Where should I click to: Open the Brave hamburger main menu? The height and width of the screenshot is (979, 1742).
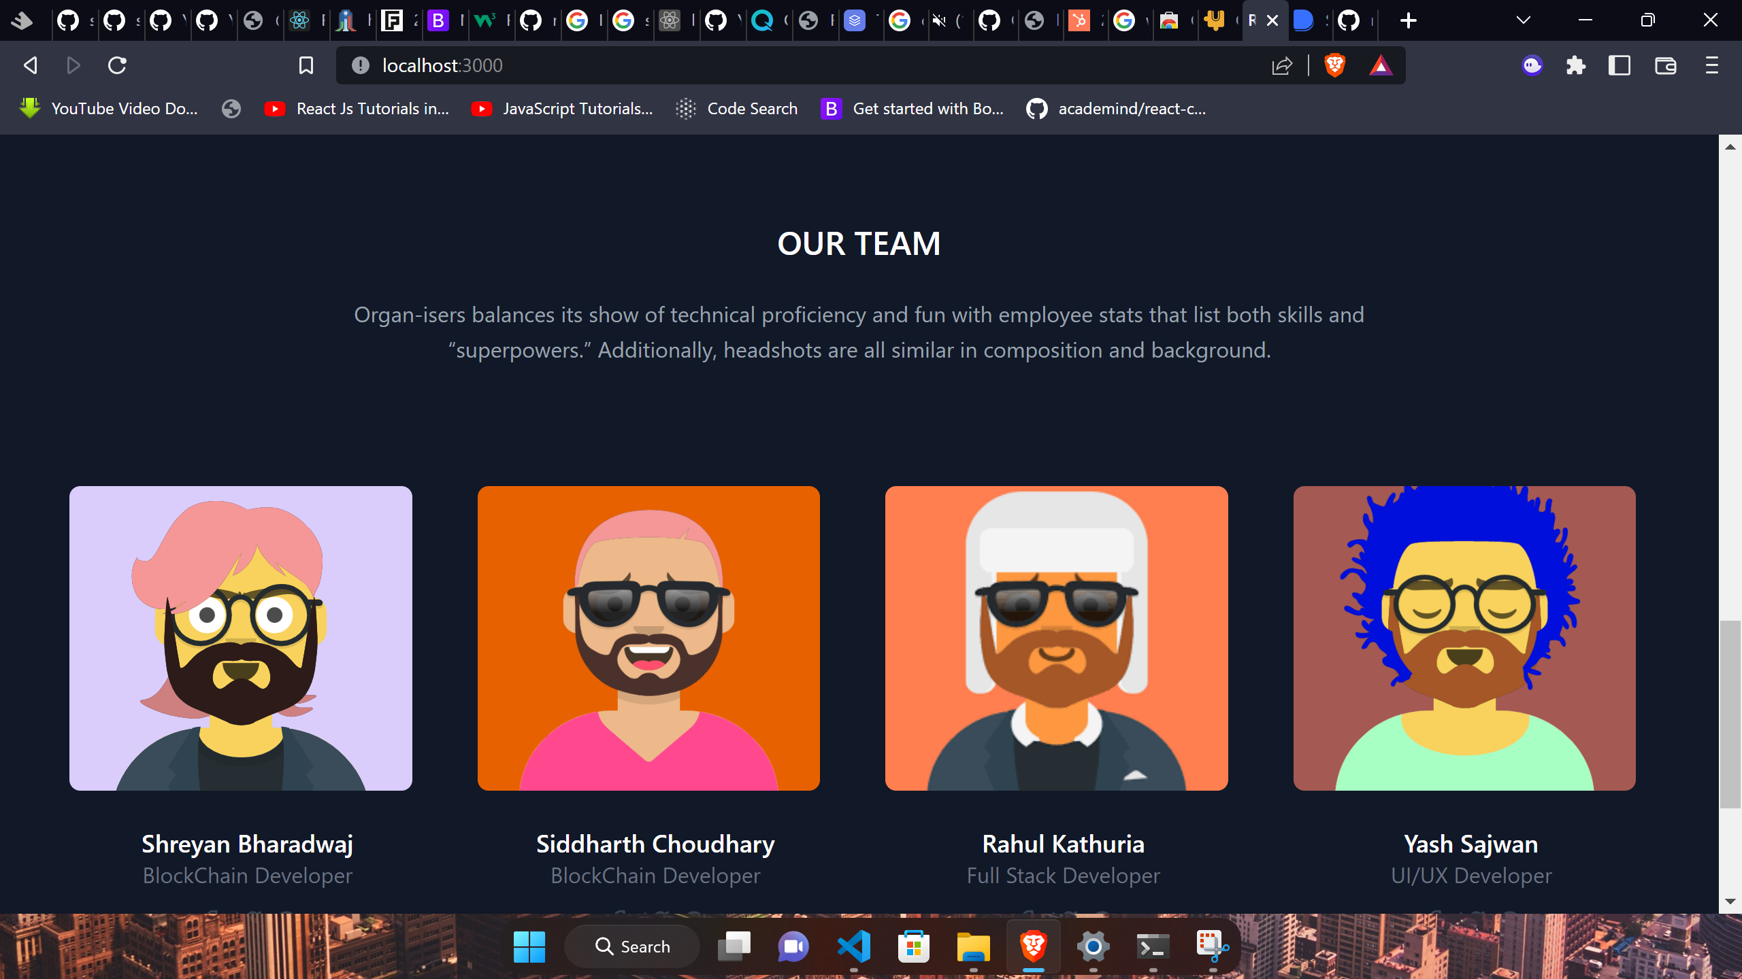1711,65
